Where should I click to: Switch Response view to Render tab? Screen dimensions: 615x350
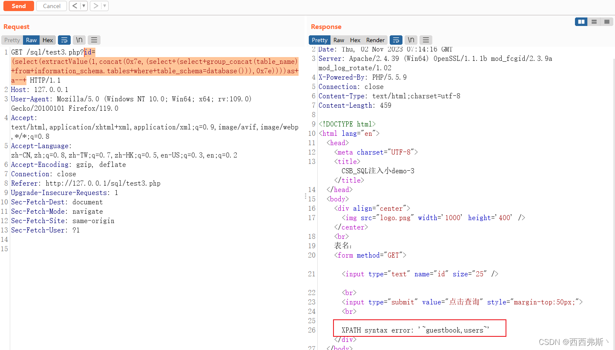(375, 40)
